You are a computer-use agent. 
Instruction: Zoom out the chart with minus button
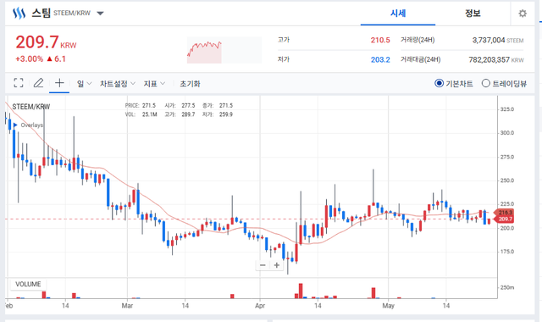[x=263, y=265]
